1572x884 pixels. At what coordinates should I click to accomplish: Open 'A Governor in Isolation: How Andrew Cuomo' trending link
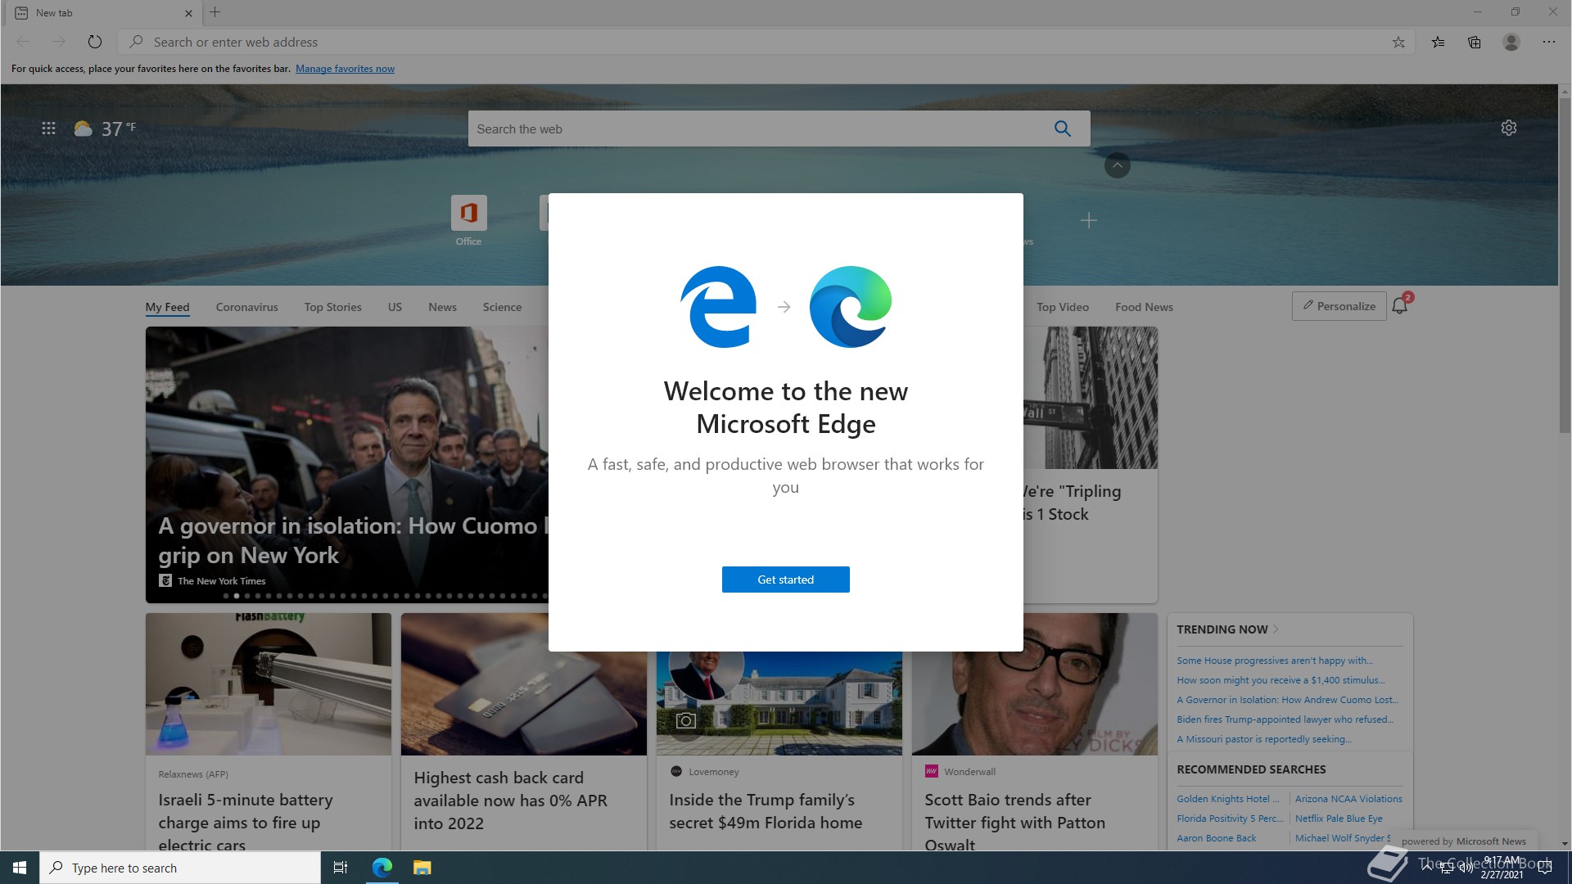click(1287, 700)
